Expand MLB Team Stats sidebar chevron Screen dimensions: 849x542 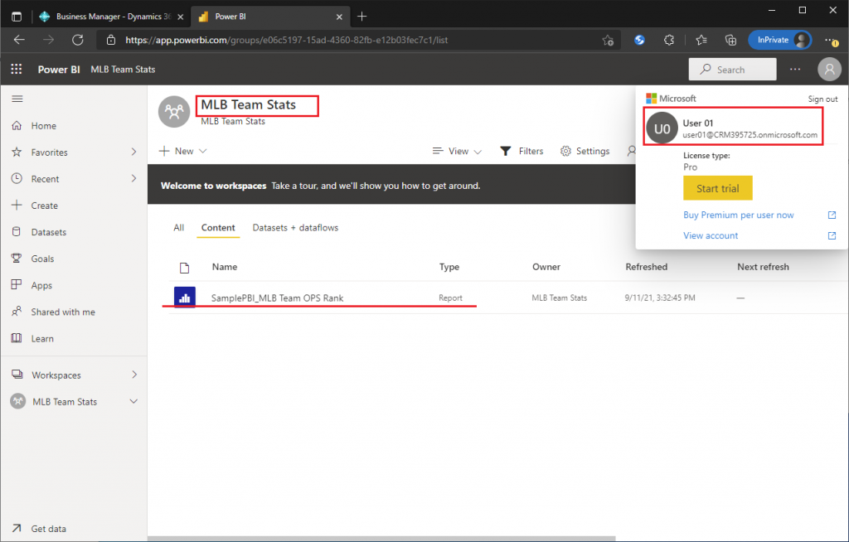(x=133, y=401)
